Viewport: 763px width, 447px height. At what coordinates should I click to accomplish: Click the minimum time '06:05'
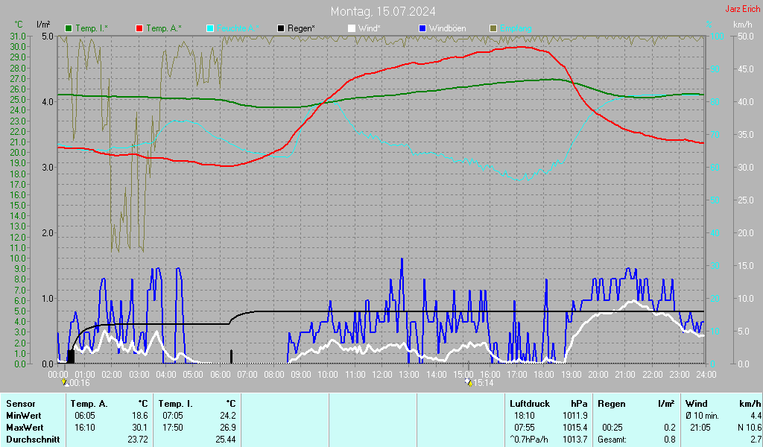pyautogui.click(x=85, y=416)
